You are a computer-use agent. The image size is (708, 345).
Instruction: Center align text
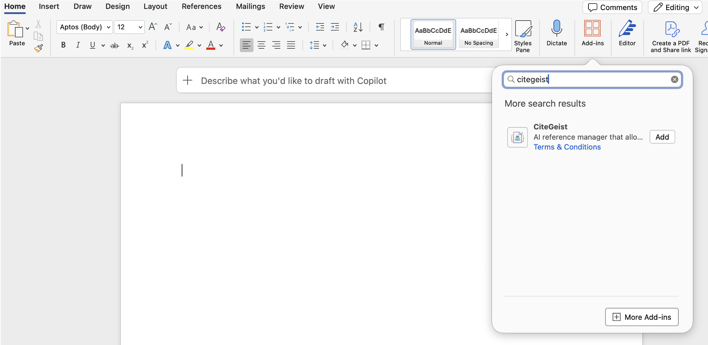262,45
